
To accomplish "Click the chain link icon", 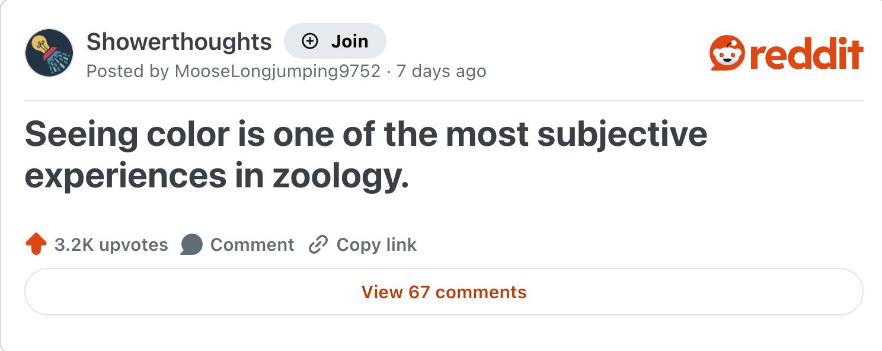I will 318,245.
